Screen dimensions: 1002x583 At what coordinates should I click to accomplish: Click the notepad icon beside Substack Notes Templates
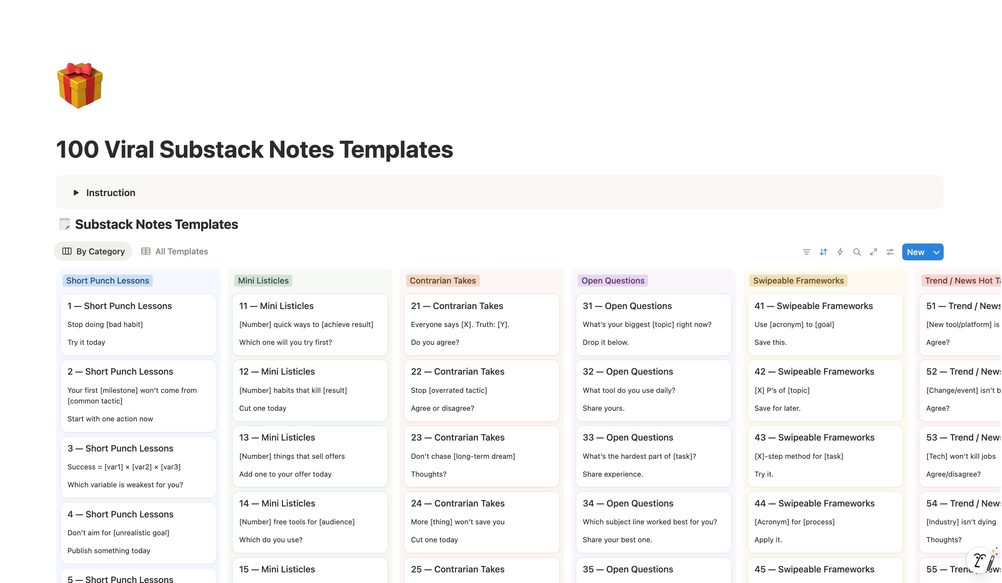pos(64,224)
